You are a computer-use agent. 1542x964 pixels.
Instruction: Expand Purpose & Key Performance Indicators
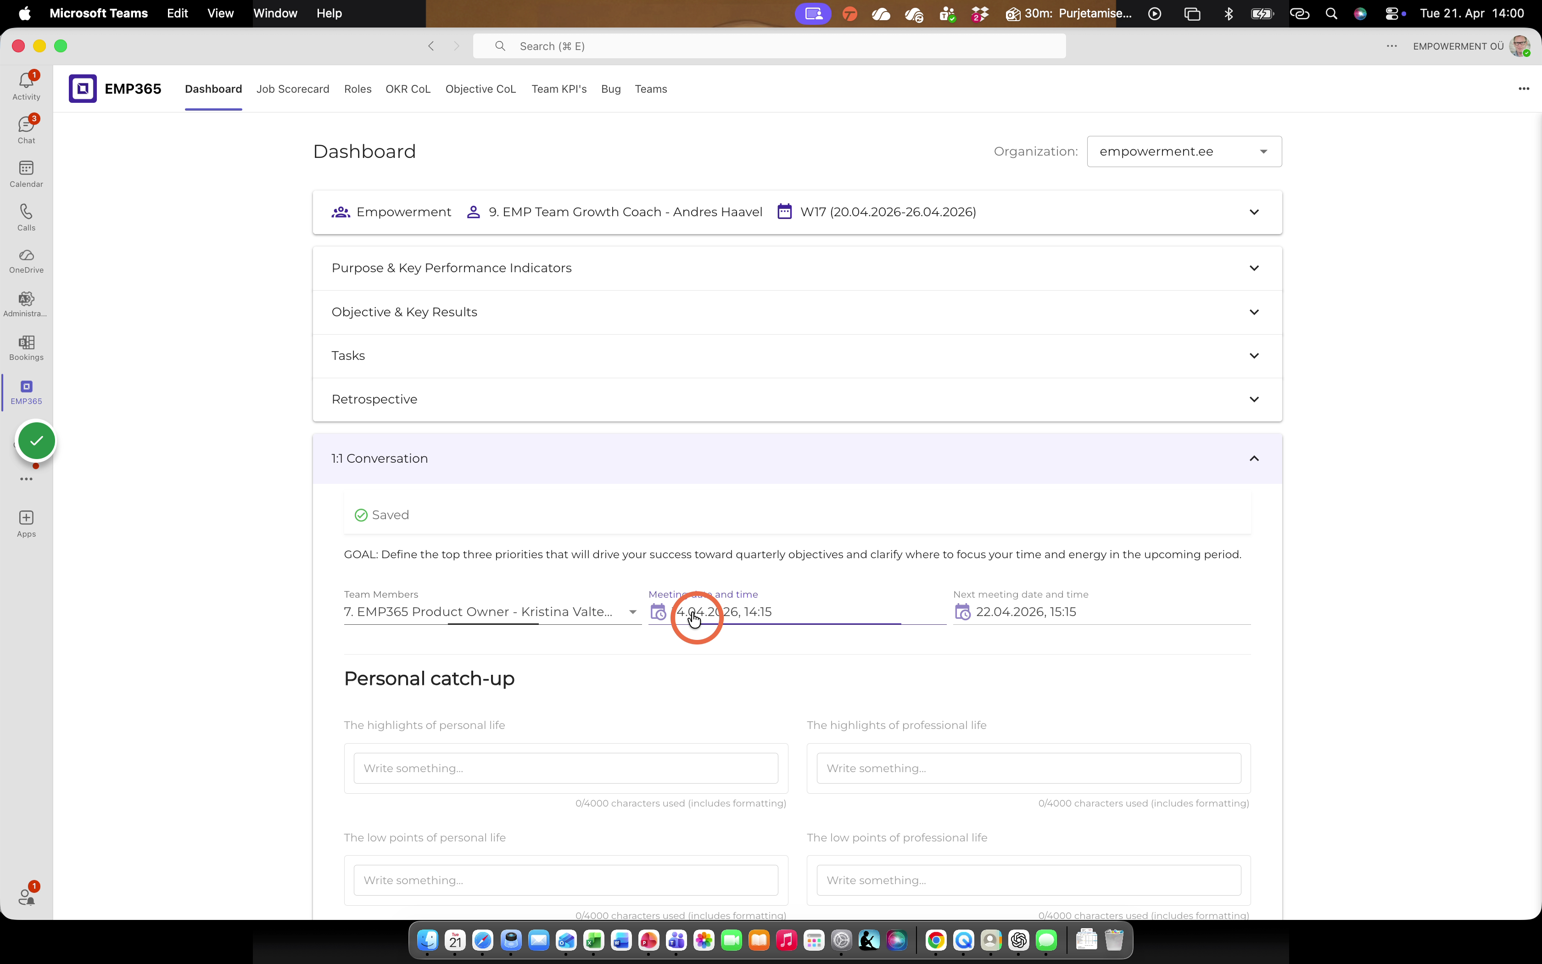[x=797, y=269]
